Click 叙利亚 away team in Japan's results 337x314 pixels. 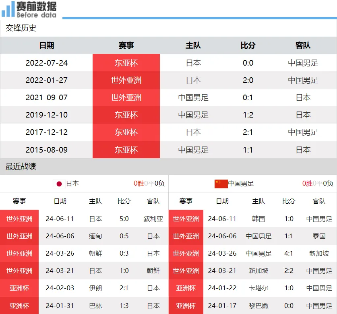(153, 219)
